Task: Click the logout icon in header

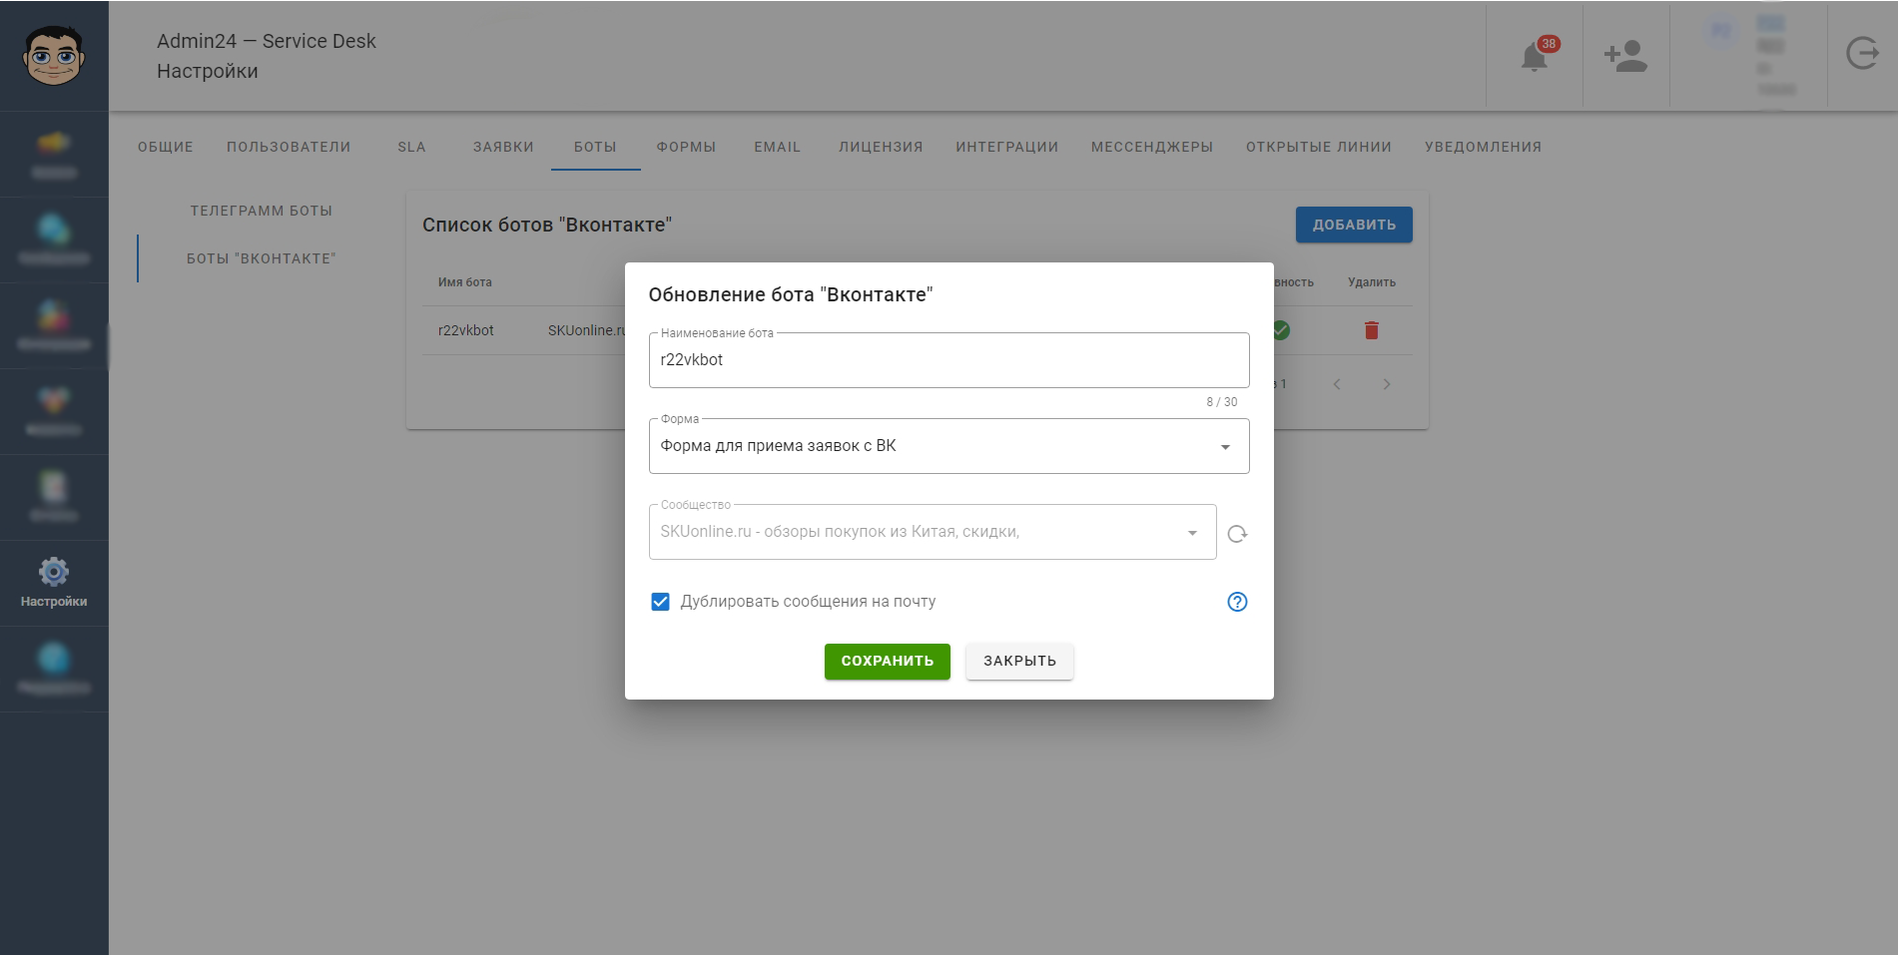Action: point(1862,53)
